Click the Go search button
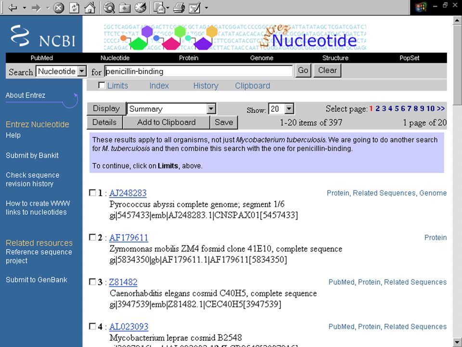 (303, 70)
